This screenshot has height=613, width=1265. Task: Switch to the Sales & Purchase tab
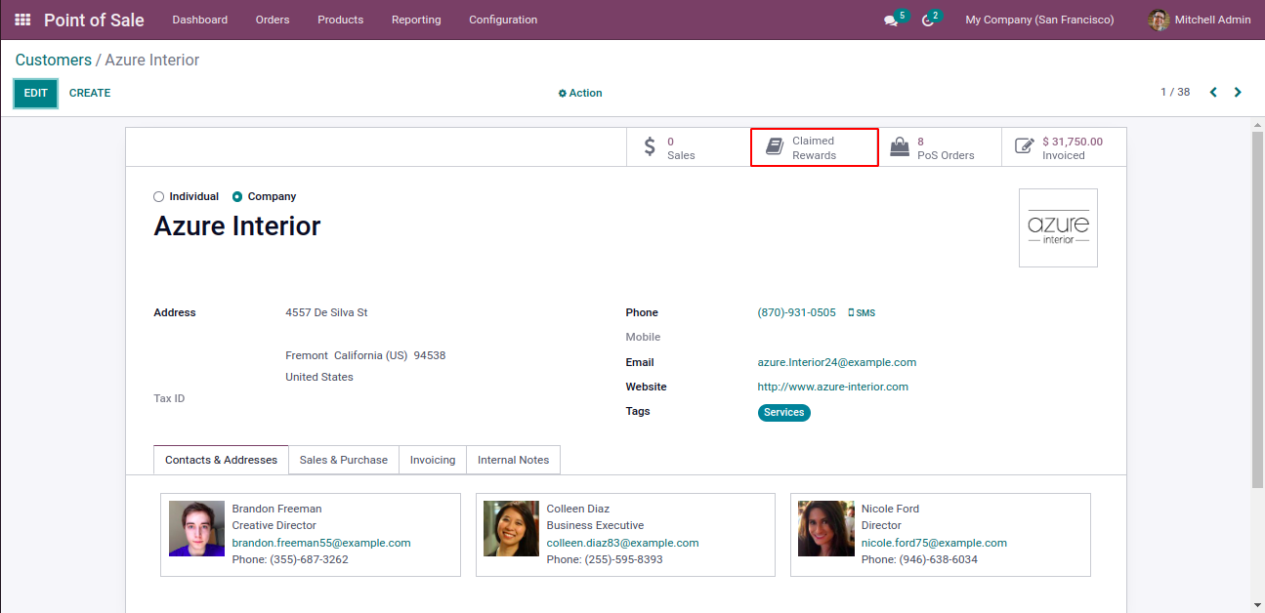[x=344, y=460]
